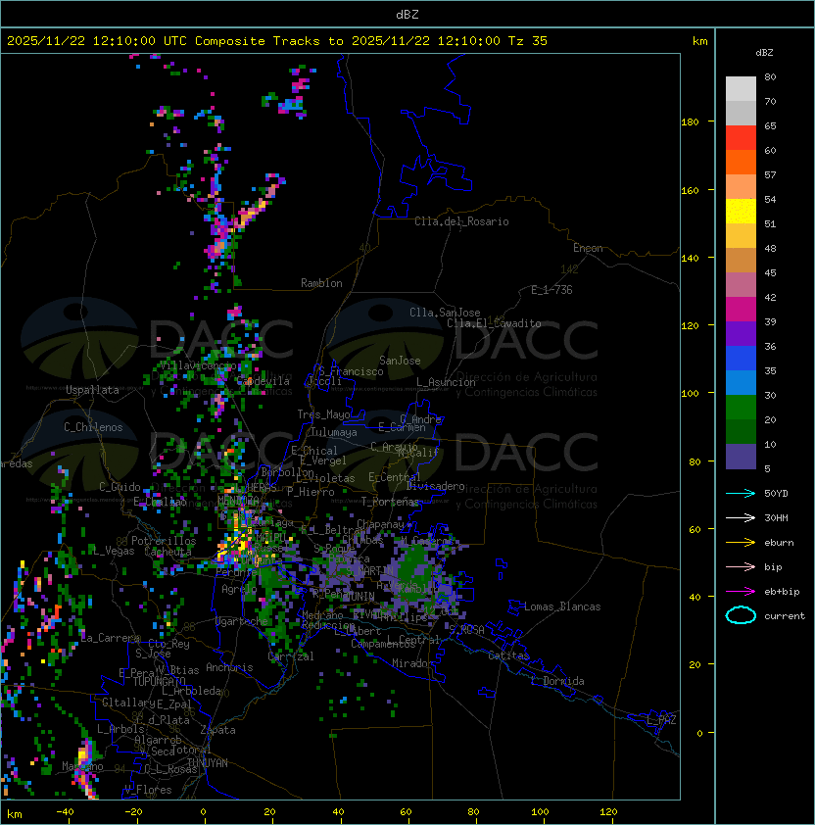Viewport: 815px width, 825px height.
Task: Select the purple 36-39 dBZ color band
Action: click(741, 334)
